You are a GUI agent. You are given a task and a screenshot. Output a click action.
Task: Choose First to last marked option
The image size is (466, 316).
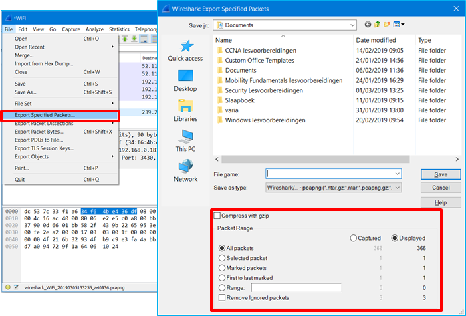(x=222, y=278)
